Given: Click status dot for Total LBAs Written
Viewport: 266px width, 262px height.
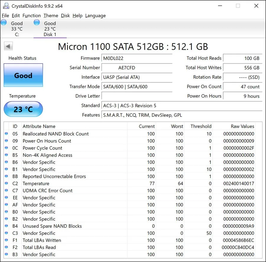Looking at the screenshot, I should coord(7,240).
